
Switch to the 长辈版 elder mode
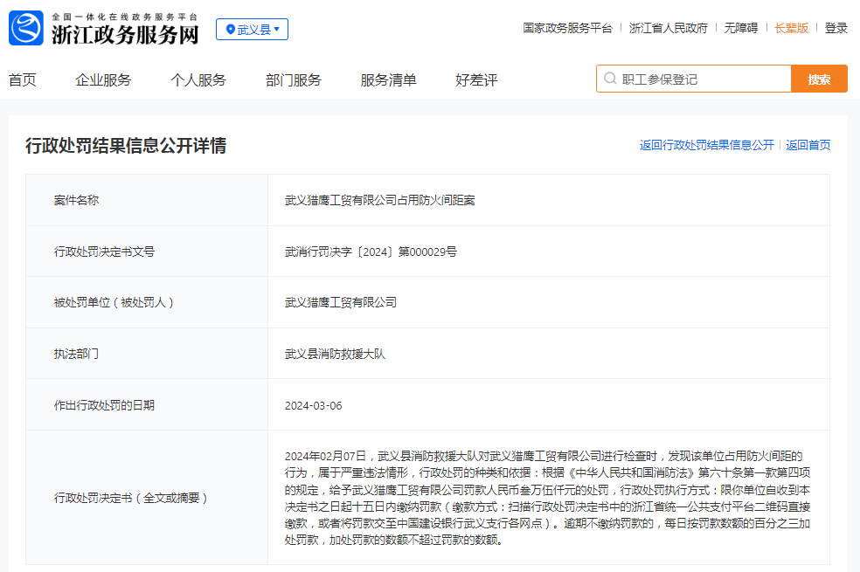click(x=791, y=28)
